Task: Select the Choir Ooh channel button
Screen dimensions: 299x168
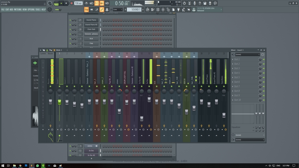Action: [x=91, y=29]
